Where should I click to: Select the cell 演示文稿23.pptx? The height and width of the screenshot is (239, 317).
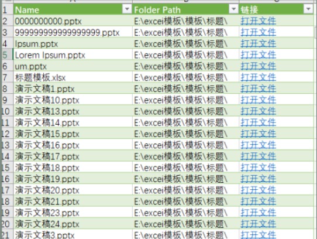(73, 213)
